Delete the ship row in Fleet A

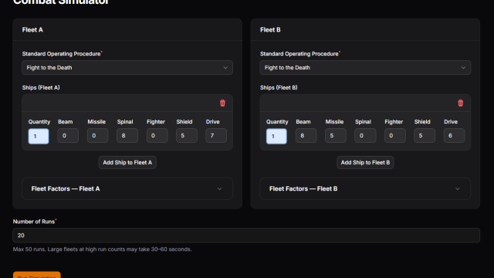222,103
